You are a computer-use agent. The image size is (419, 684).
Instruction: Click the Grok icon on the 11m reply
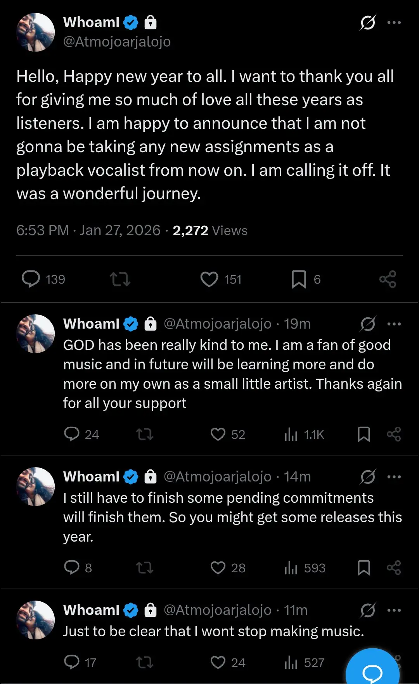pyautogui.click(x=367, y=610)
